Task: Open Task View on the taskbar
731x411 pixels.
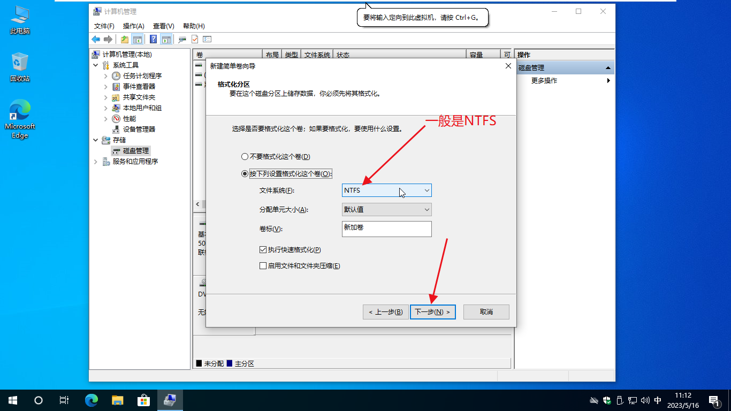Action: pos(64,400)
